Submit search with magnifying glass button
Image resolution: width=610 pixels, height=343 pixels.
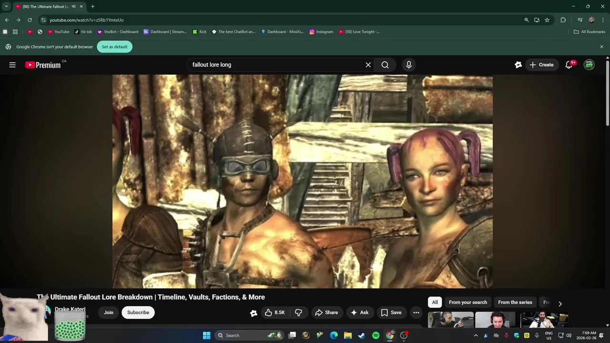[385, 65]
